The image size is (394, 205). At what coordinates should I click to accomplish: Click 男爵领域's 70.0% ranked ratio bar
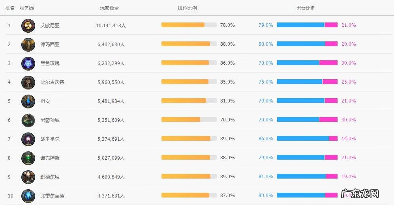181,119
